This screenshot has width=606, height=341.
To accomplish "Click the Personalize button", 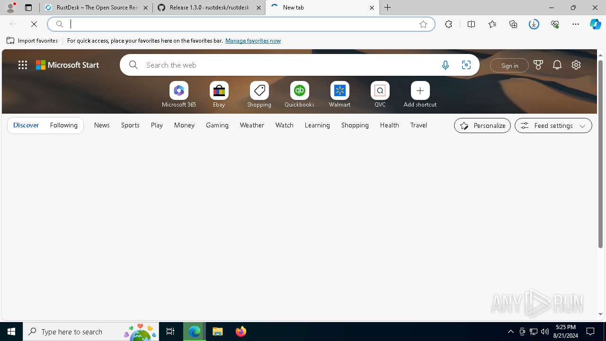I will pyautogui.click(x=482, y=126).
